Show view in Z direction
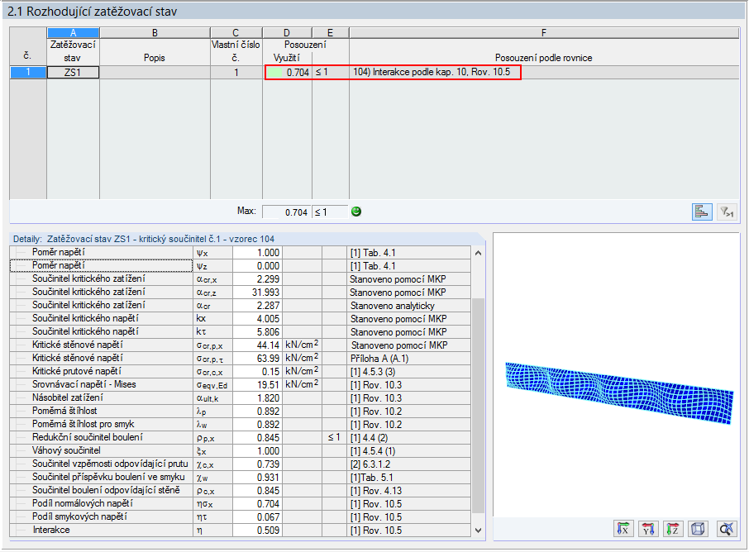Viewport: 749px width, 552px height. [673, 529]
